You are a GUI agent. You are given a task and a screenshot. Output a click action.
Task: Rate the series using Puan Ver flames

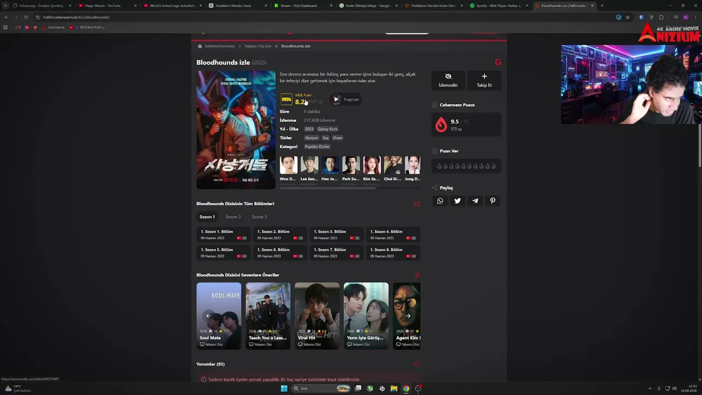point(466,166)
